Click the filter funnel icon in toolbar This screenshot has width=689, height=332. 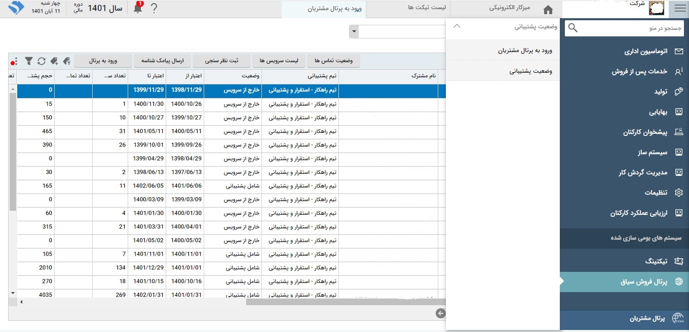coord(29,61)
